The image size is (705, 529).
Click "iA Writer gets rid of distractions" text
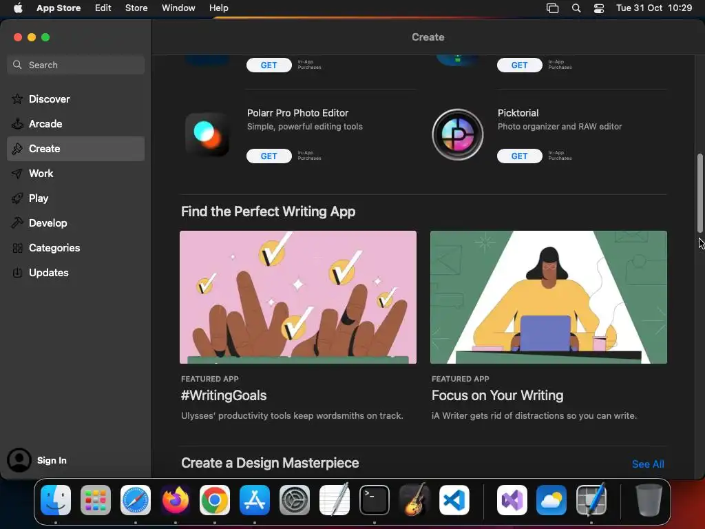[x=498, y=415]
